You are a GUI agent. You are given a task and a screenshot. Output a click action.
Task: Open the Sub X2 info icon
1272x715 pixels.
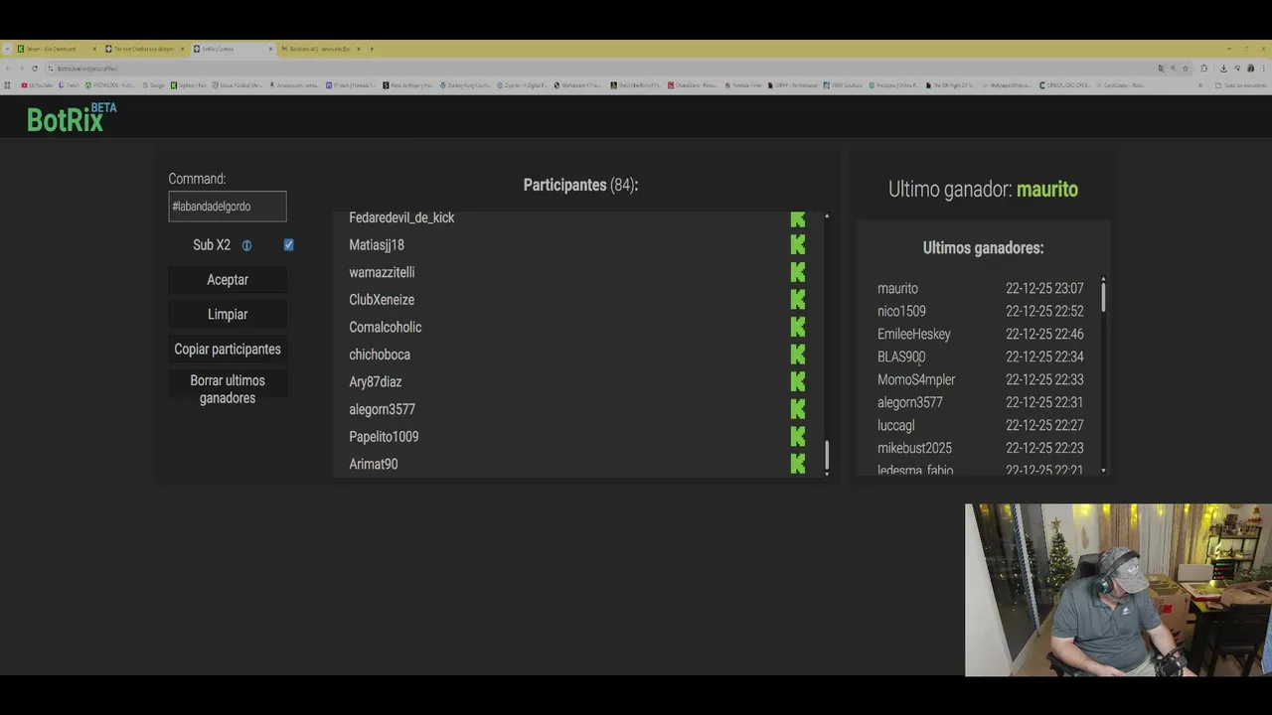coord(246,245)
